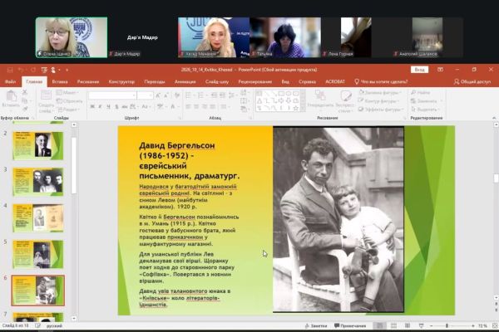The image size is (499, 332).
Task: Open ribbon display options icon in title bar
Action: (x=440, y=70)
